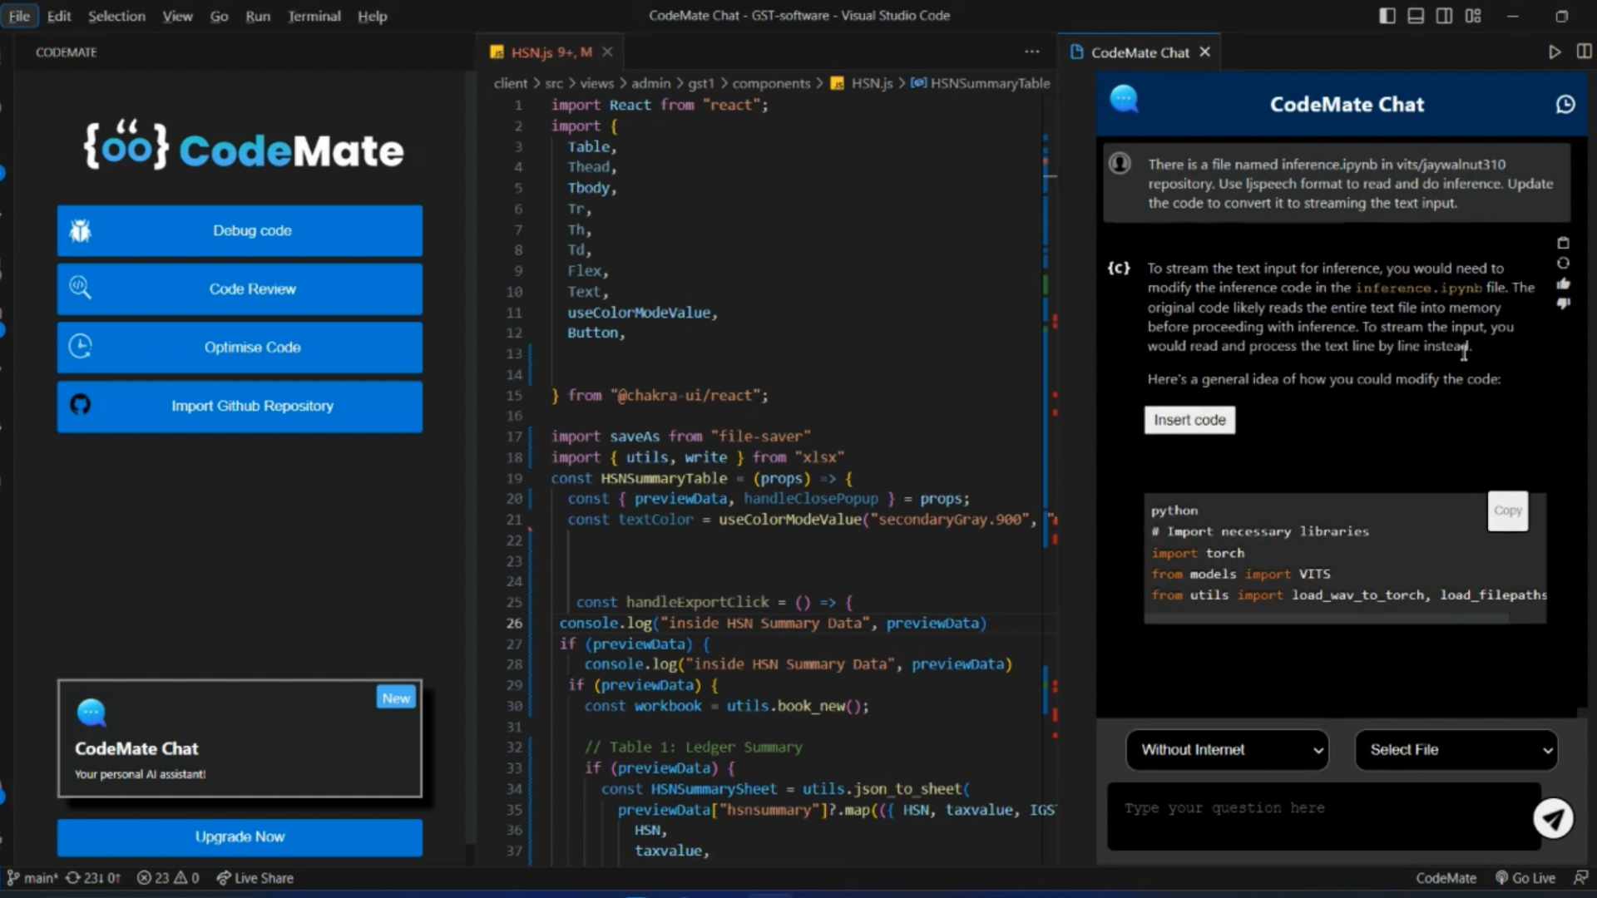Viewport: 1597px width, 898px height.
Task: Like the response with thumbs up
Action: click(1563, 284)
